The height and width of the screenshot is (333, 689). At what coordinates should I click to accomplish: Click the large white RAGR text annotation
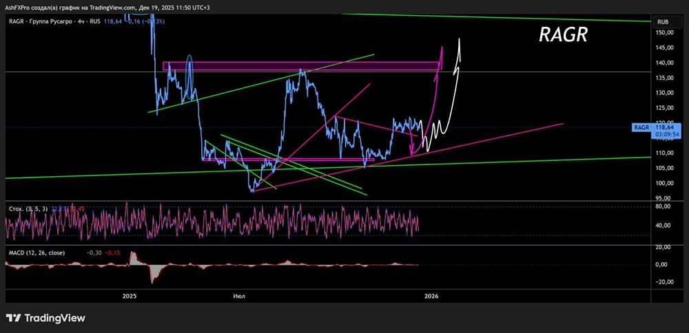coord(563,35)
